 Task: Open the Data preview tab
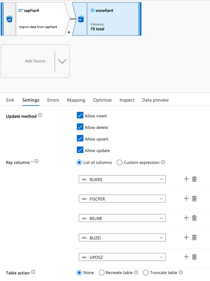click(x=155, y=100)
